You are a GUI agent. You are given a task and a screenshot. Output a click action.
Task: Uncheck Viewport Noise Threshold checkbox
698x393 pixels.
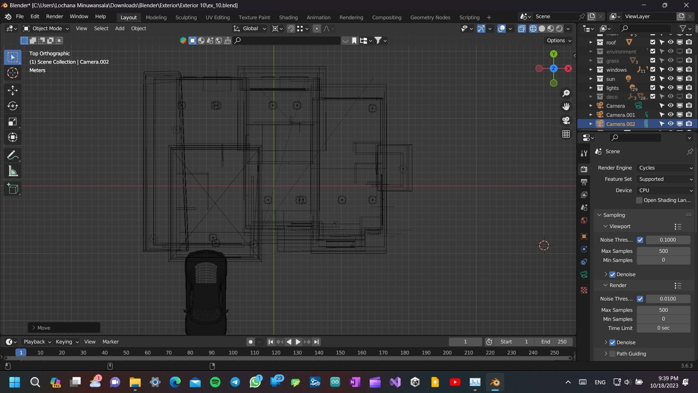pos(640,240)
